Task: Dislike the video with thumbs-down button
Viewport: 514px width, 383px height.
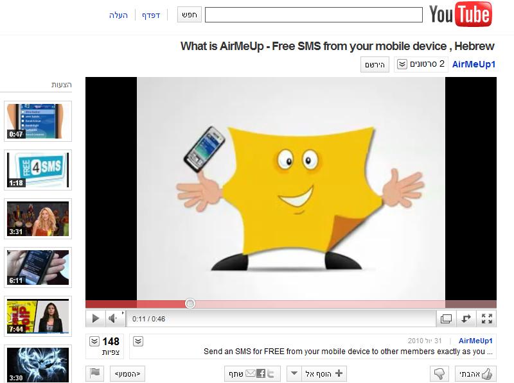Action: 439,373
